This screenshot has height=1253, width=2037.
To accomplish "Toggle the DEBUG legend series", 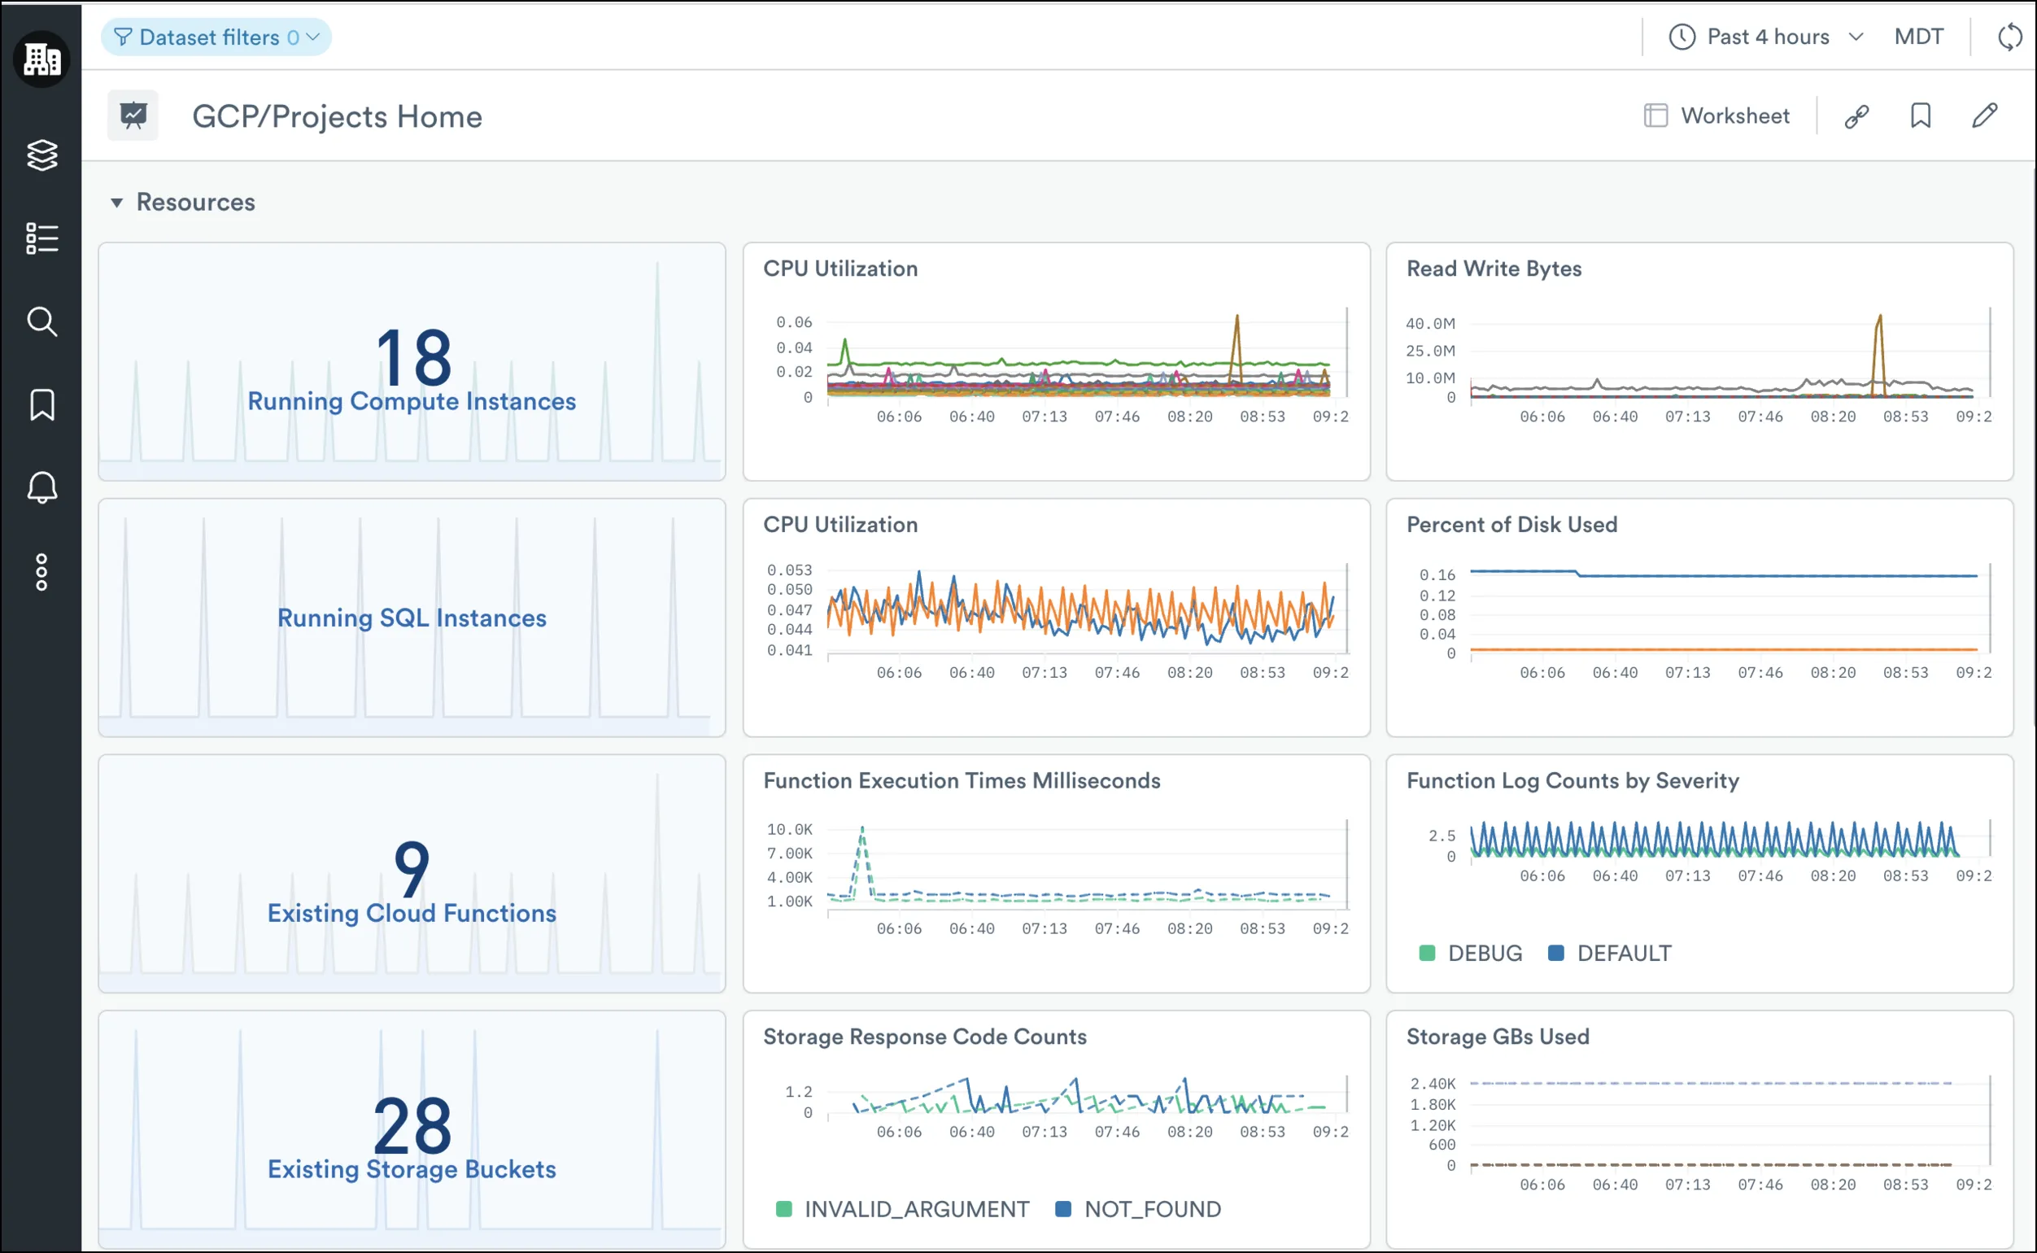I will [x=1470, y=953].
